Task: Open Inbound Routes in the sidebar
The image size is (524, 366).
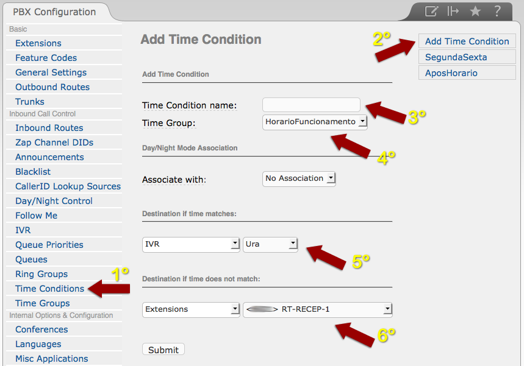Action: [x=49, y=128]
